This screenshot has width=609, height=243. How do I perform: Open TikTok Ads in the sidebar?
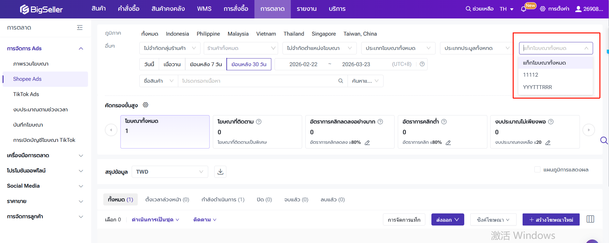click(x=26, y=94)
